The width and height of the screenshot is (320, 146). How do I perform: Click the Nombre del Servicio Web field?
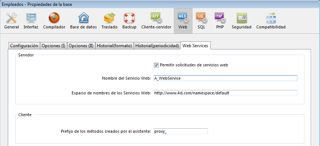225,78
